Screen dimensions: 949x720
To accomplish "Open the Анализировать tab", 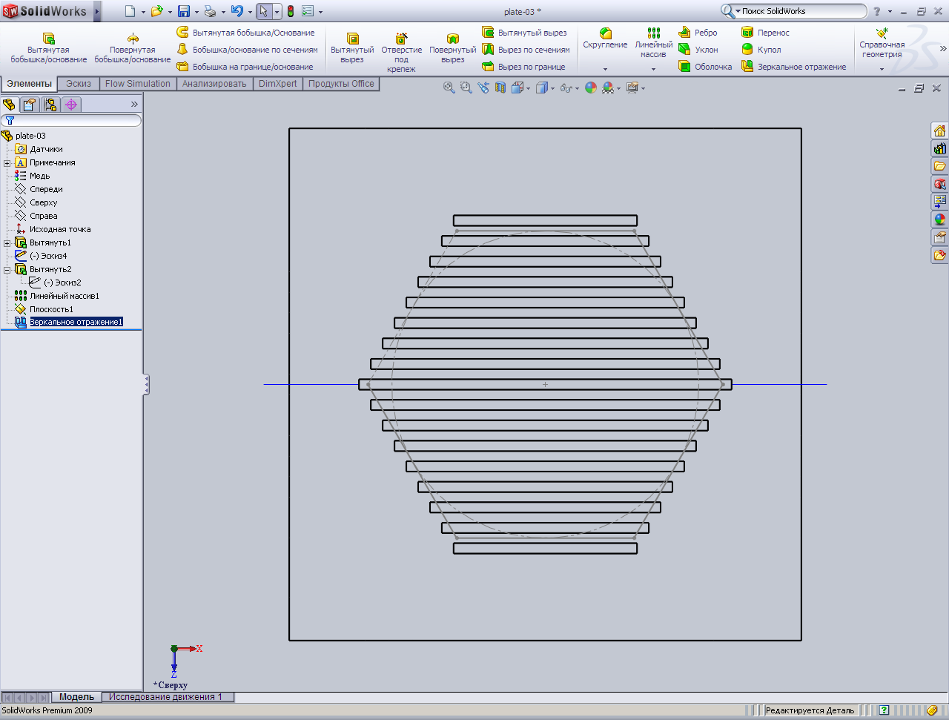I will tap(214, 84).
